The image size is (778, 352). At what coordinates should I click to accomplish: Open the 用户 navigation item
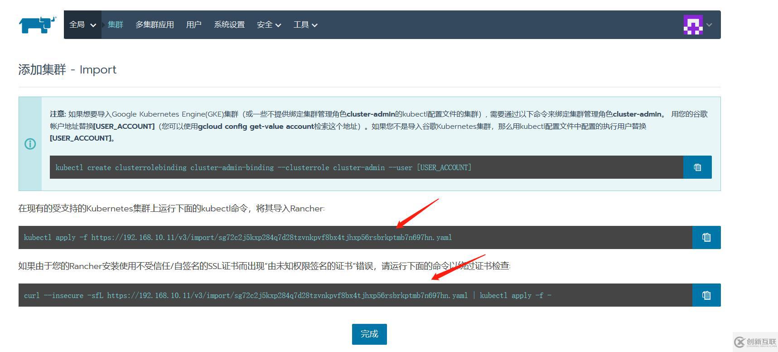click(x=193, y=24)
